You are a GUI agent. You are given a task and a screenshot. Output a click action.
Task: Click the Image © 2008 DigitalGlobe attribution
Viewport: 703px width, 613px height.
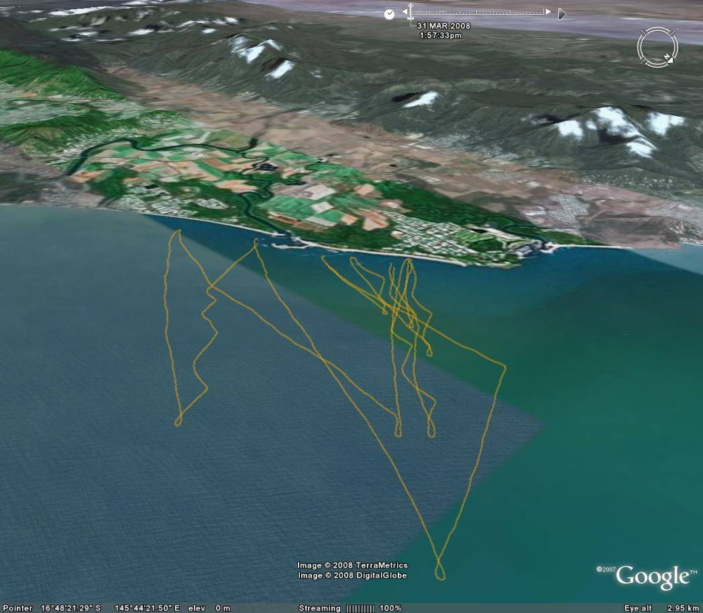(x=352, y=575)
